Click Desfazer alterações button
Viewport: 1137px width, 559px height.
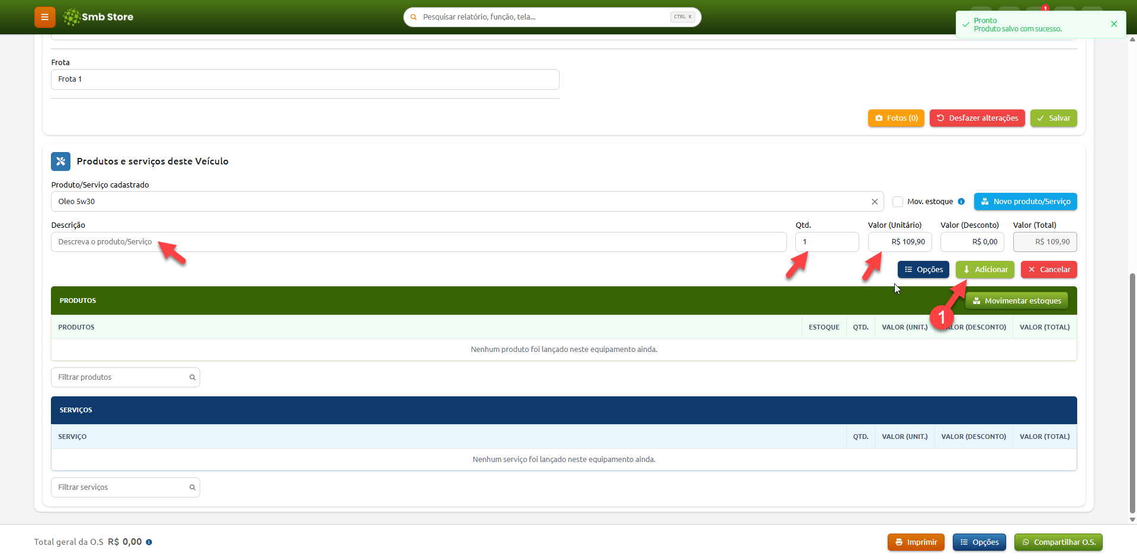pos(977,118)
